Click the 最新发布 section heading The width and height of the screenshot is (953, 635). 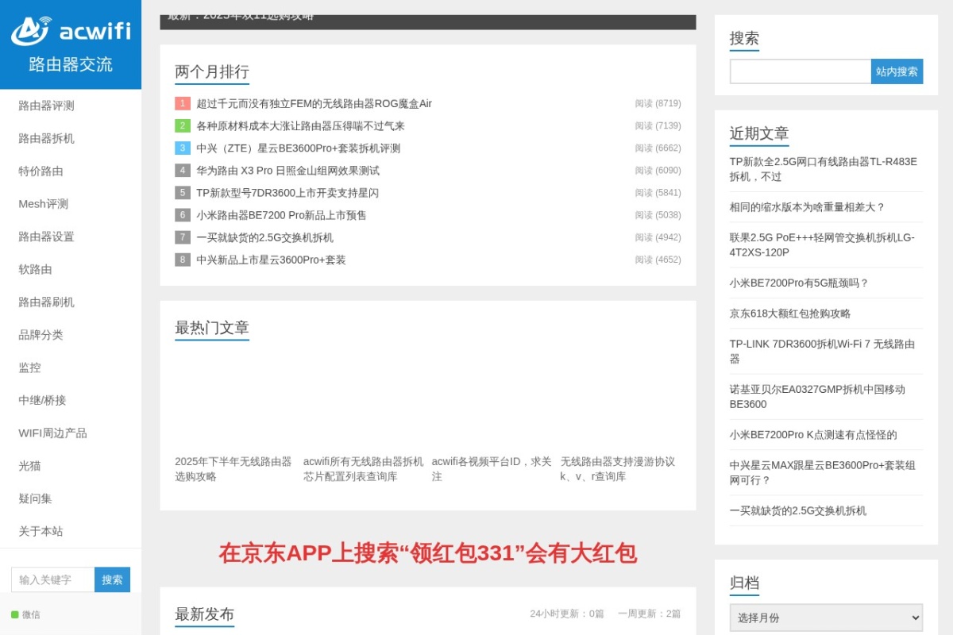click(205, 614)
